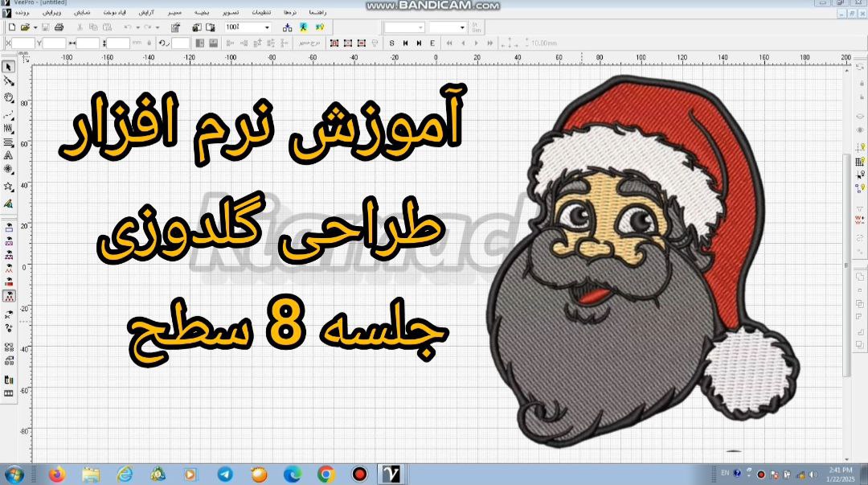
Task: Click the New document icon
Action: 11,27
